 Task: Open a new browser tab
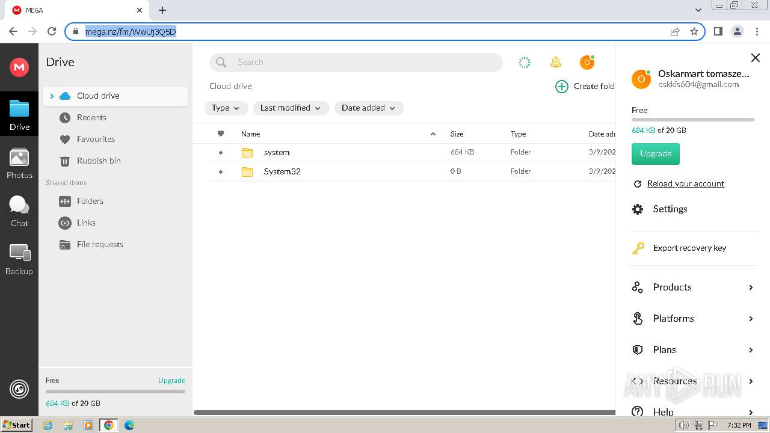(162, 10)
